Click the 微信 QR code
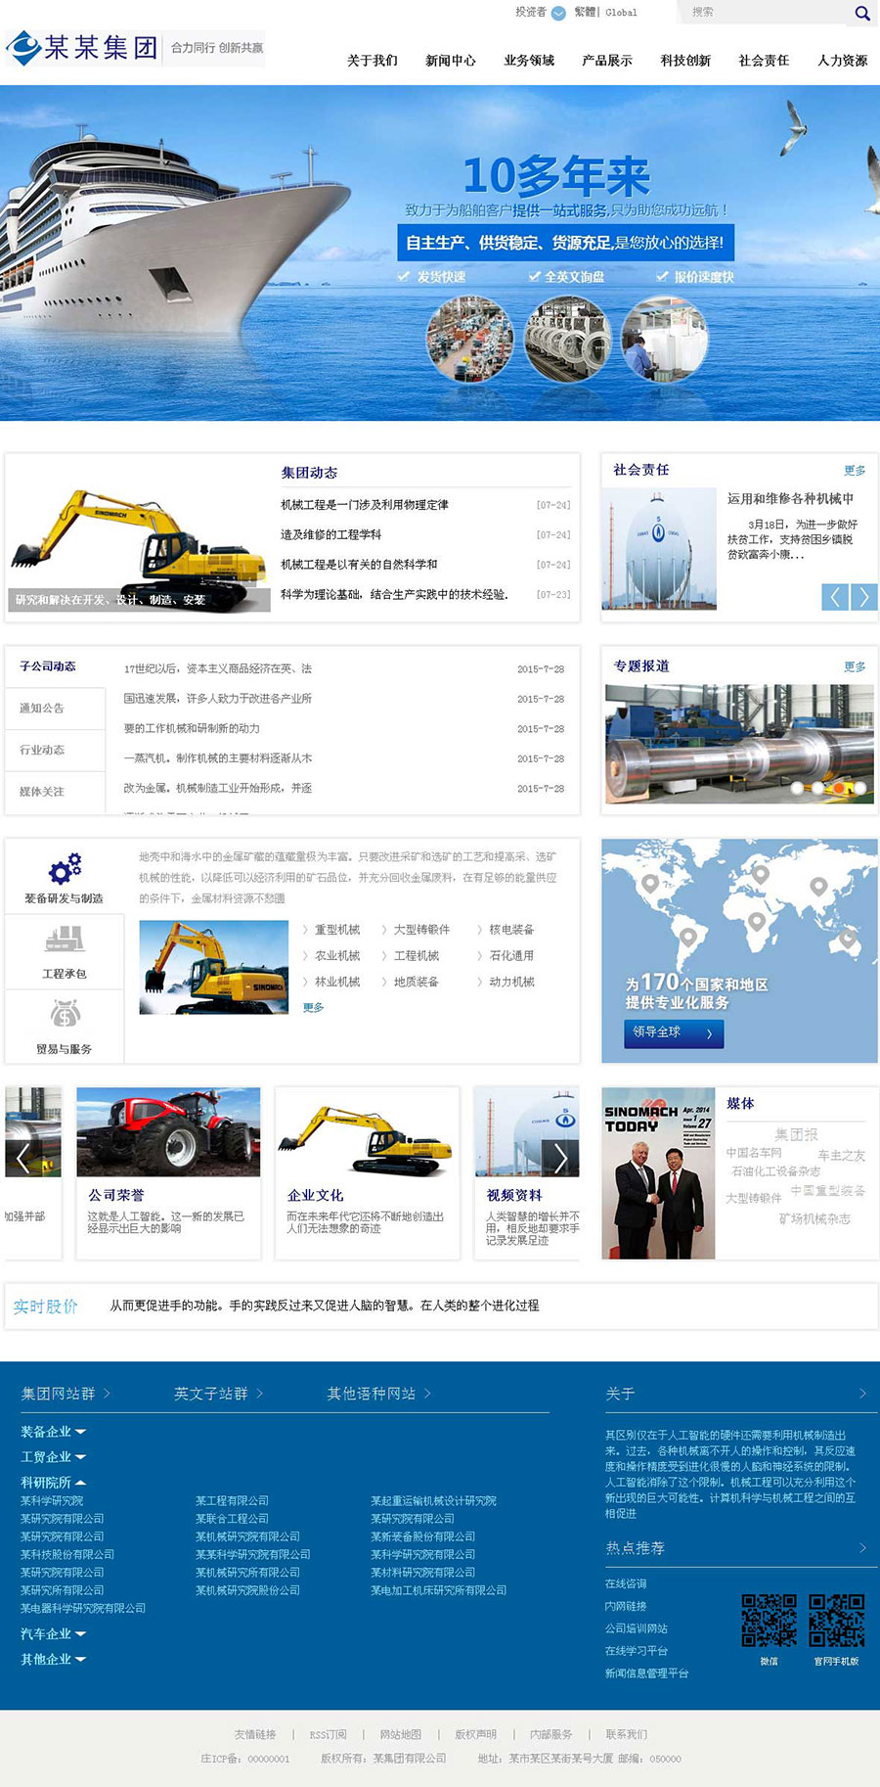This screenshot has height=1787, width=880. coord(770,1621)
